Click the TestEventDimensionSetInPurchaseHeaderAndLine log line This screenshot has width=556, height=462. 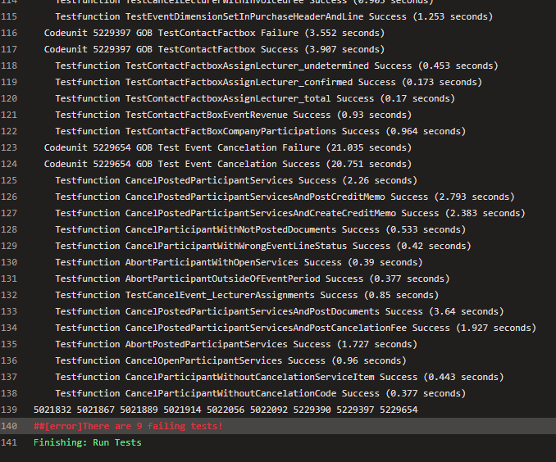click(x=274, y=16)
